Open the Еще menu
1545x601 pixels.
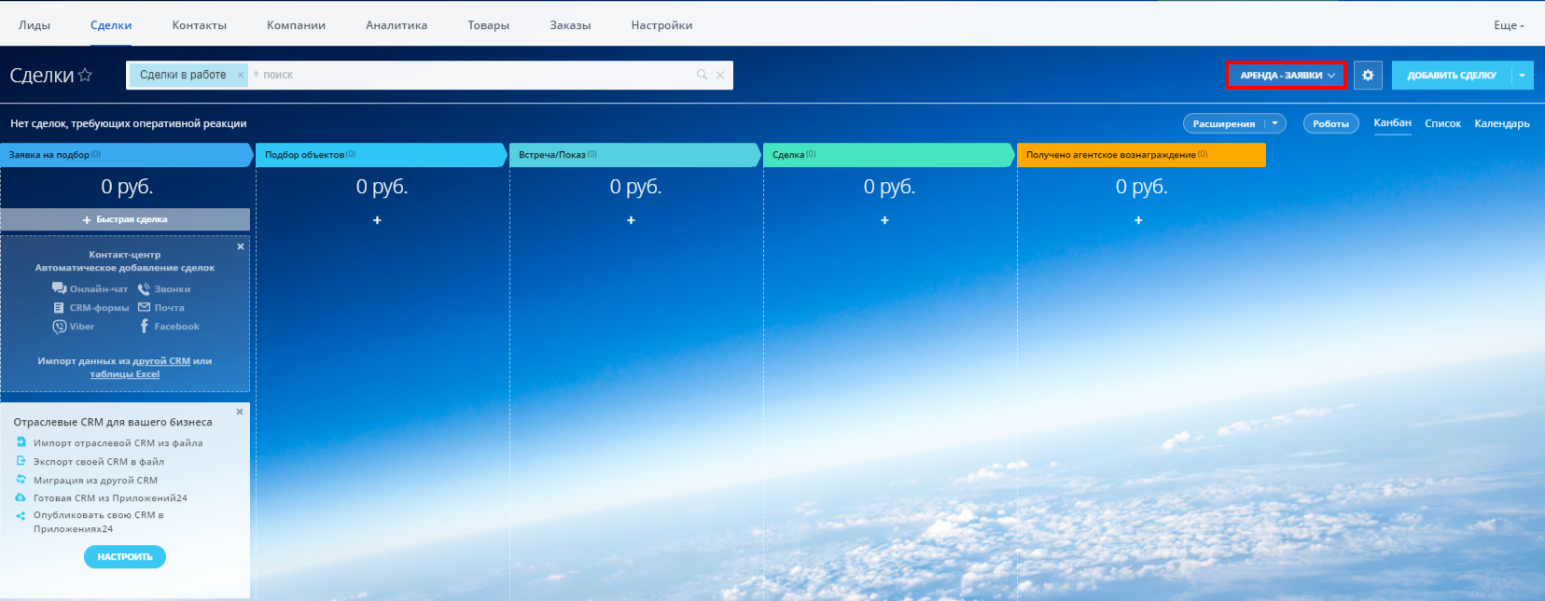1508,25
